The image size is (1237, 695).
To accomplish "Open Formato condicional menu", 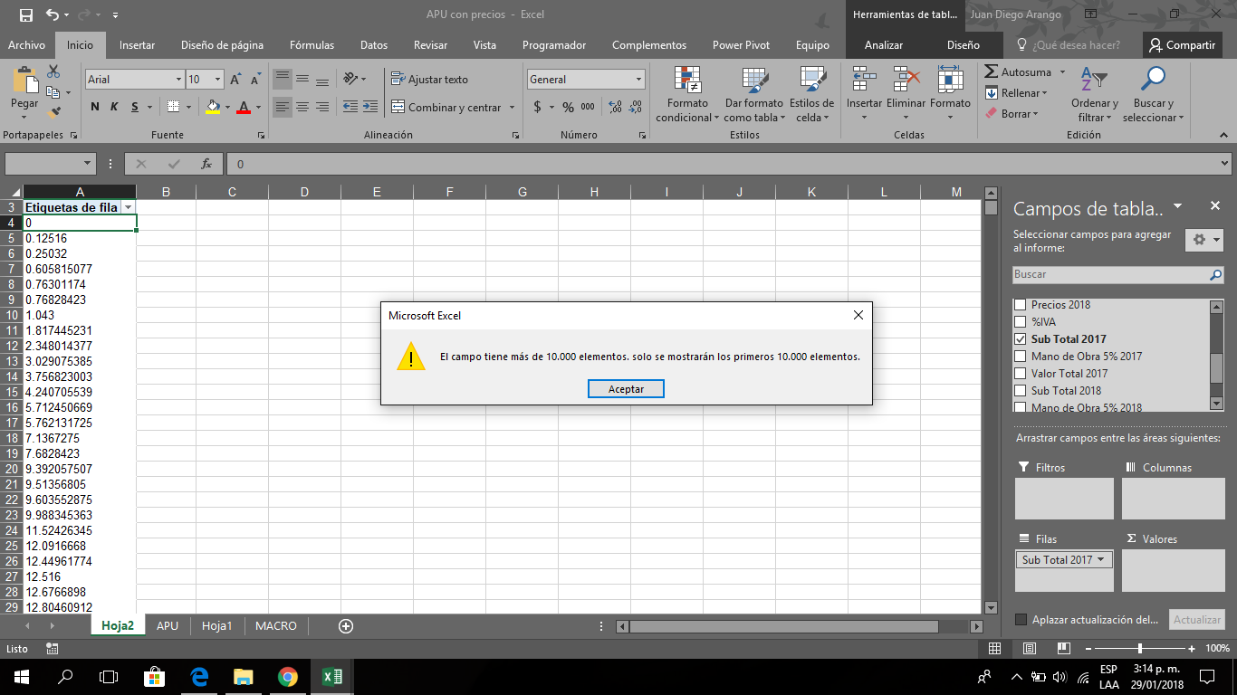I will click(x=687, y=95).
